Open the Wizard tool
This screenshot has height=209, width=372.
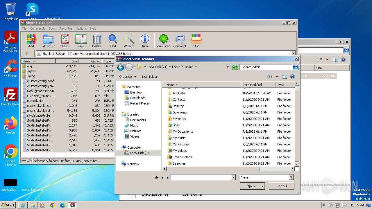coord(129,41)
